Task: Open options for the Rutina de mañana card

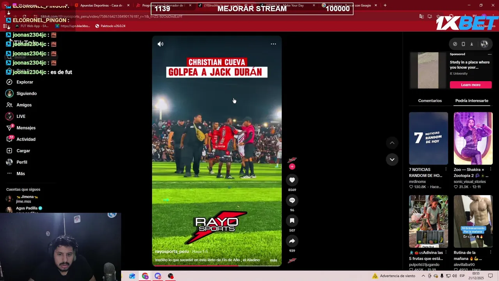Action: point(490,253)
